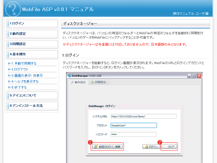Close the DiskManager window
217x163 pixels.
199,76
